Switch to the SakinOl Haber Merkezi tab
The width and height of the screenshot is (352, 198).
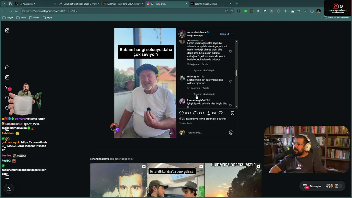click(210, 4)
